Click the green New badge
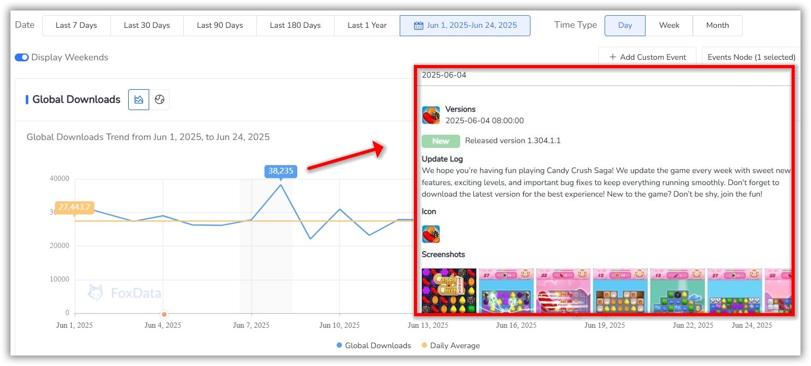The image size is (811, 366). [x=441, y=141]
